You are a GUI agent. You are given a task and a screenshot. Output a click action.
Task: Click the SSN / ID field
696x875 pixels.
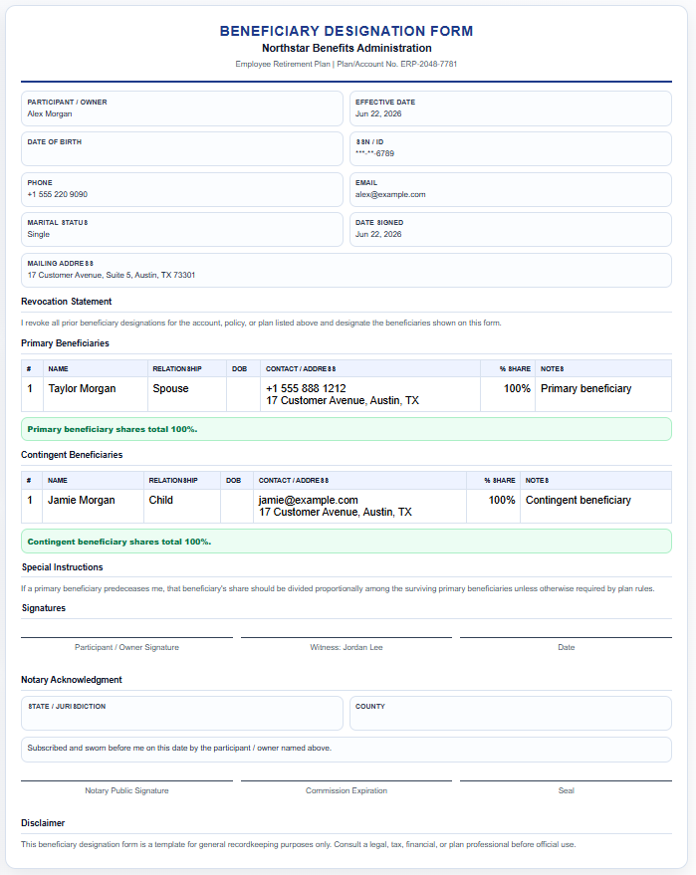511,149
